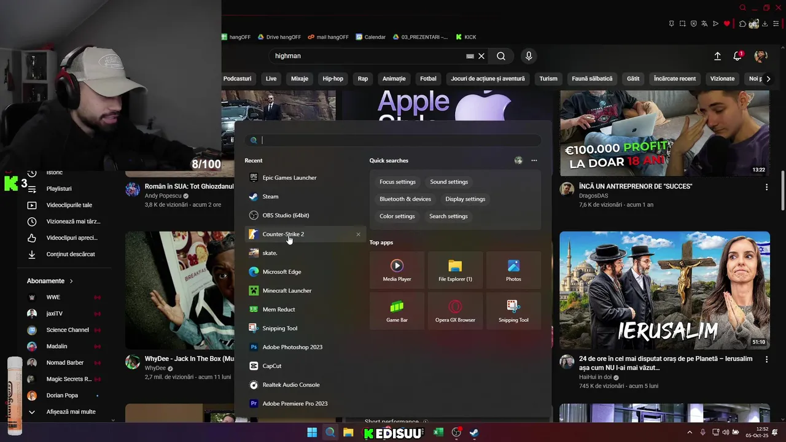The height and width of the screenshot is (442, 786).
Task: Remove Counter-Strike 2 from Recent list
Action: click(359, 234)
